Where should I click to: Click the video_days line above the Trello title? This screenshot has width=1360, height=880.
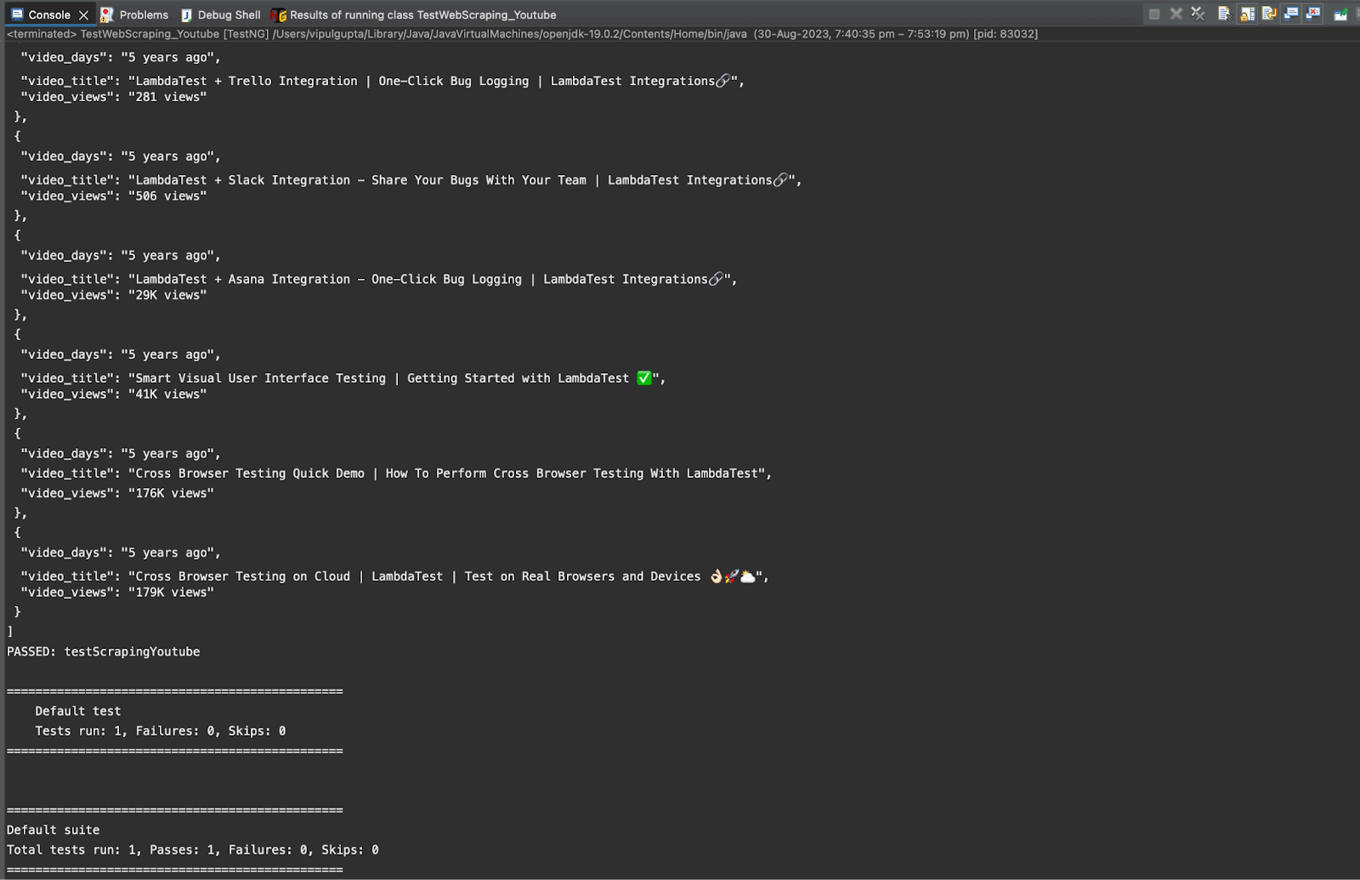click(121, 58)
